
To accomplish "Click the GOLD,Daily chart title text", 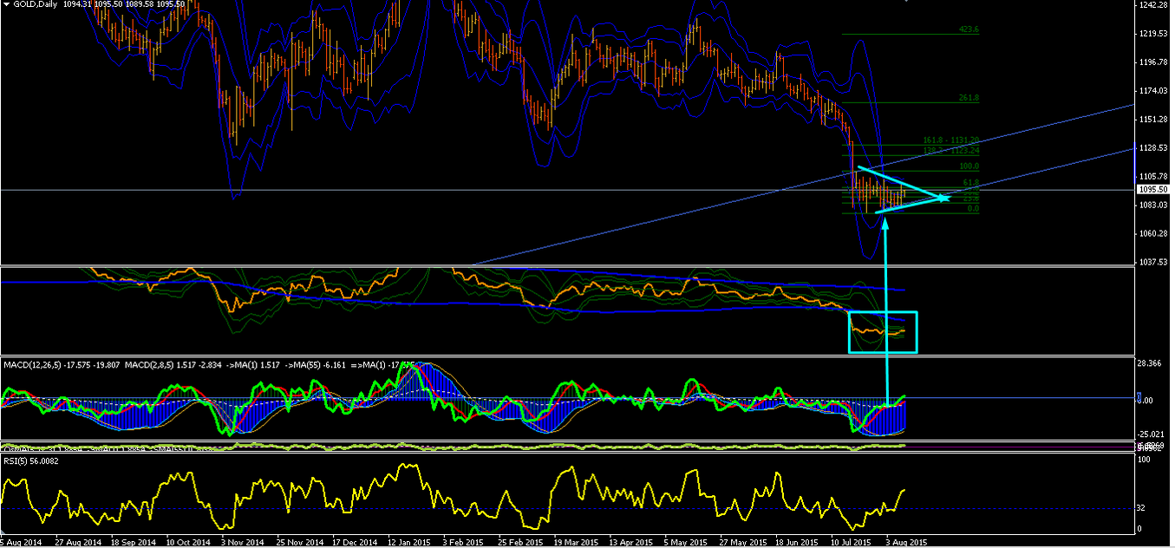I will tap(34, 6).
